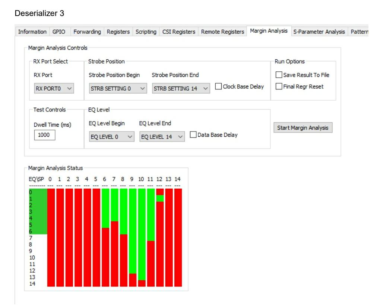
Task: Switch to the Information tab
Action: point(32,32)
